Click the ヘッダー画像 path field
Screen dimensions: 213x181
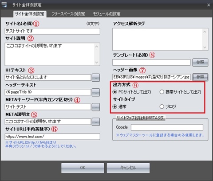tap(151, 77)
